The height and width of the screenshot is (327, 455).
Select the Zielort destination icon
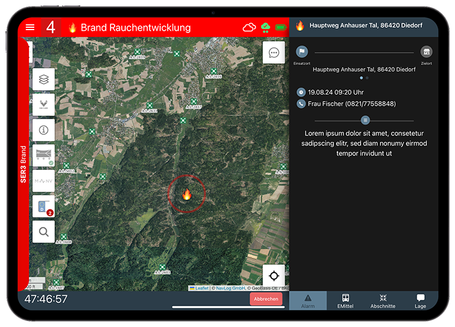(x=426, y=52)
